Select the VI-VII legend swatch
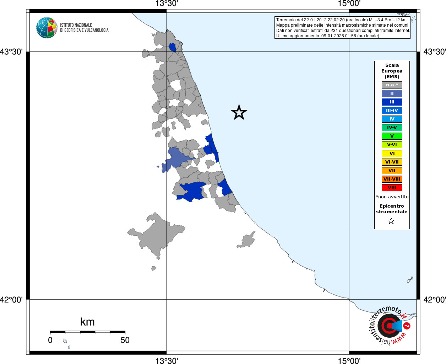 (392, 162)
